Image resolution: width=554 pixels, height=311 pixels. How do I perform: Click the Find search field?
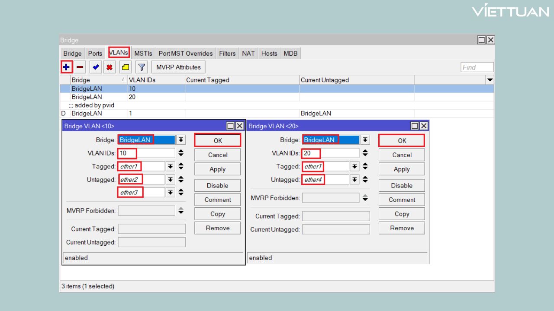(477, 67)
